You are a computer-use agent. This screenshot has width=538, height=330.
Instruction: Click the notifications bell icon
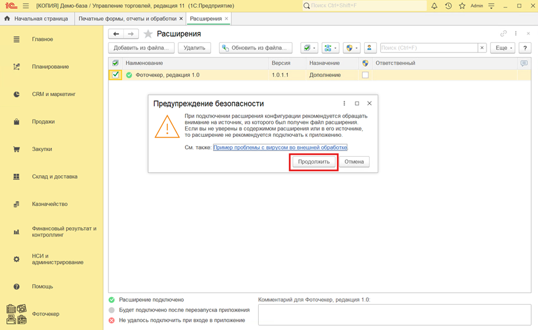[434, 6]
